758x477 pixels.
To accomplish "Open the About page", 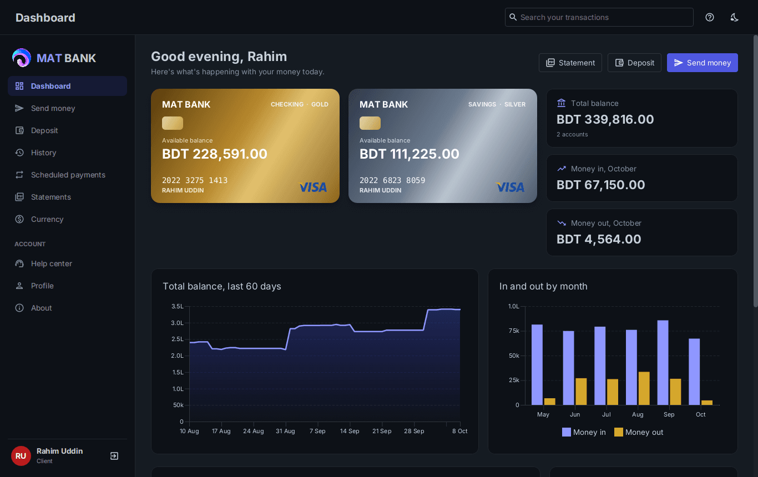I will pos(67,308).
